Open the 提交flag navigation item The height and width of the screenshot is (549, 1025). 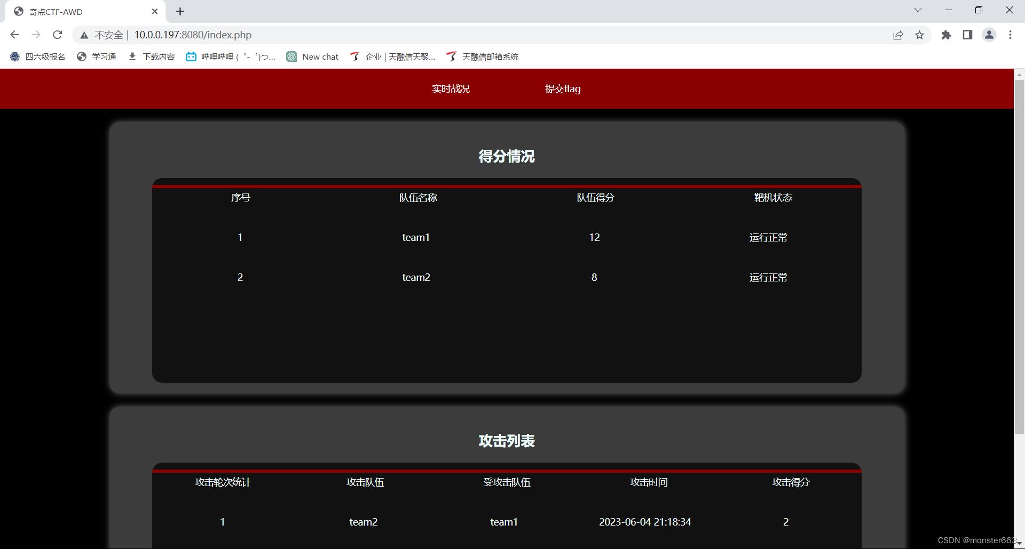(x=563, y=89)
